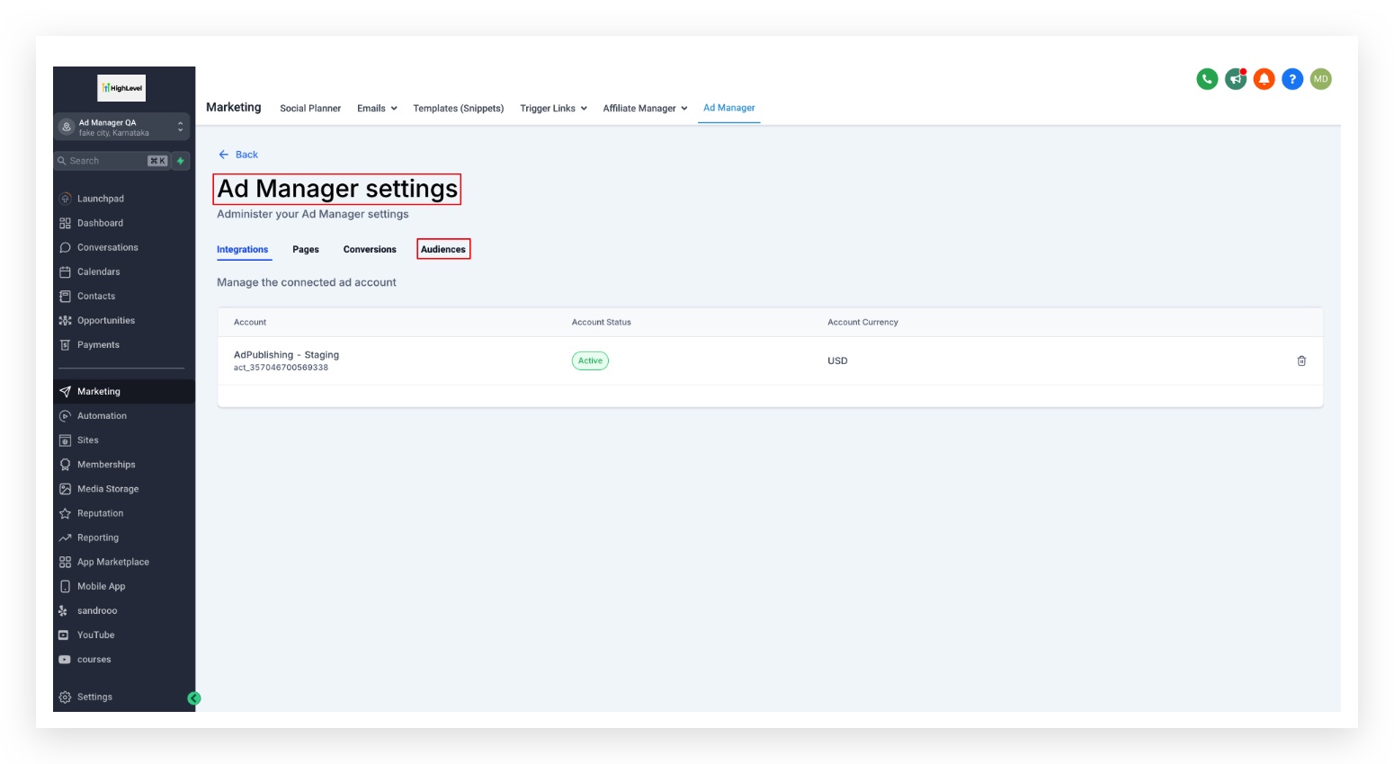
Task: Expand the Trigger Links dropdown
Action: pyautogui.click(x=553, y=108)
